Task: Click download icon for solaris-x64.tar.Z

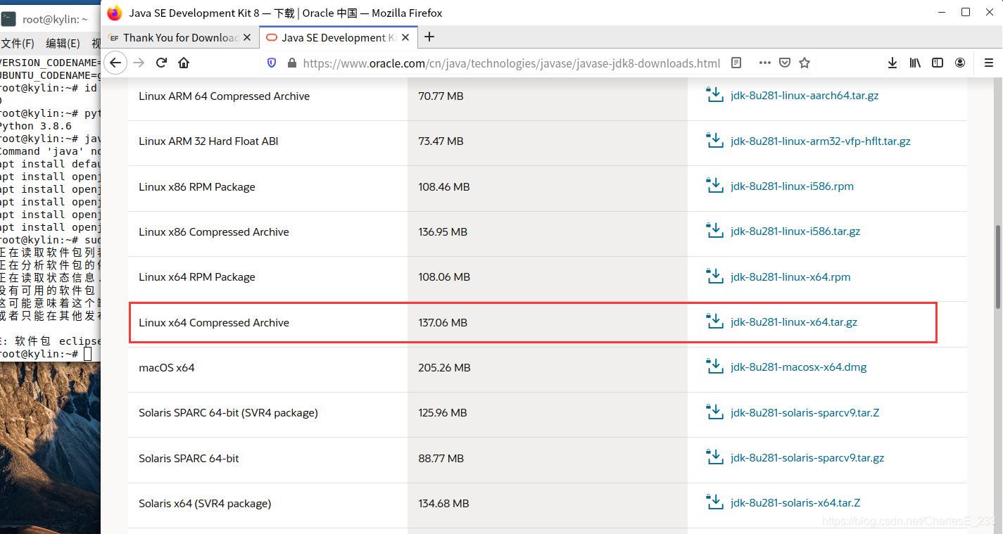Action: [715, 502]
